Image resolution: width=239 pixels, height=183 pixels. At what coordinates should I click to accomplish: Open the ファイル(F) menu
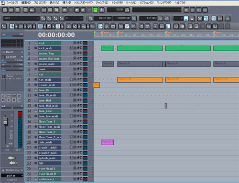12,2
